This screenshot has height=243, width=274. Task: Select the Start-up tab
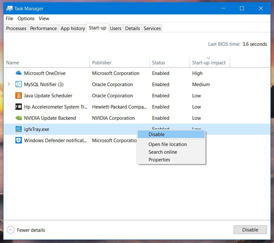(97, 28)
